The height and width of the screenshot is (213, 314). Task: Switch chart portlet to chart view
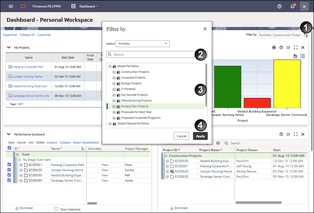coord(295,56)
